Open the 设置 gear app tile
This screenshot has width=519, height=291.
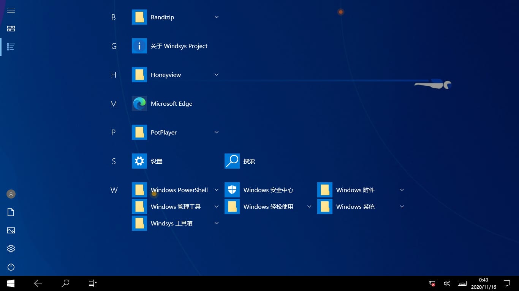coord(139,161)
